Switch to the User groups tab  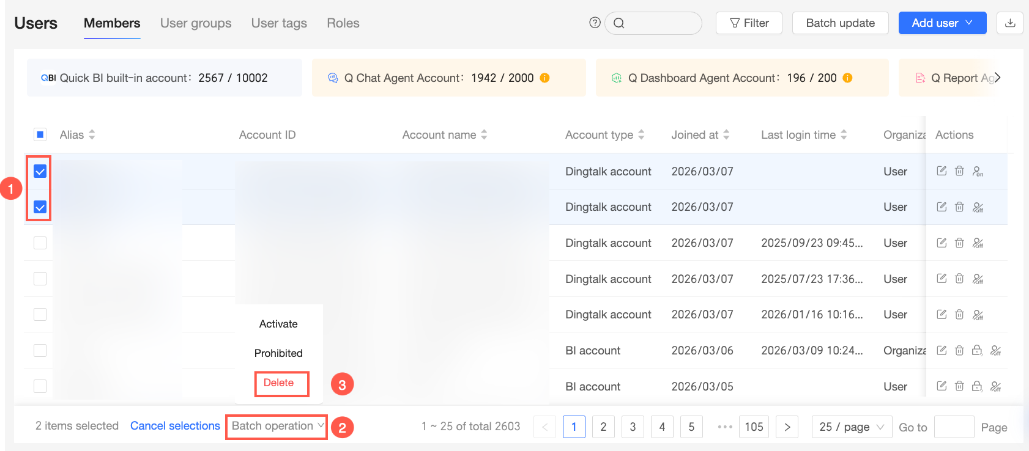[196, 23]
